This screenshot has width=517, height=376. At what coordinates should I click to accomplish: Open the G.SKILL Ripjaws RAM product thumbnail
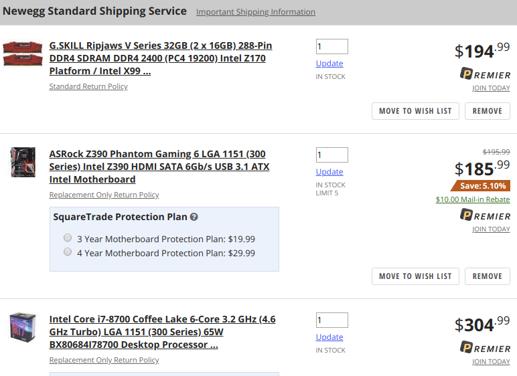pyautogui.click(x=23, y=53)
